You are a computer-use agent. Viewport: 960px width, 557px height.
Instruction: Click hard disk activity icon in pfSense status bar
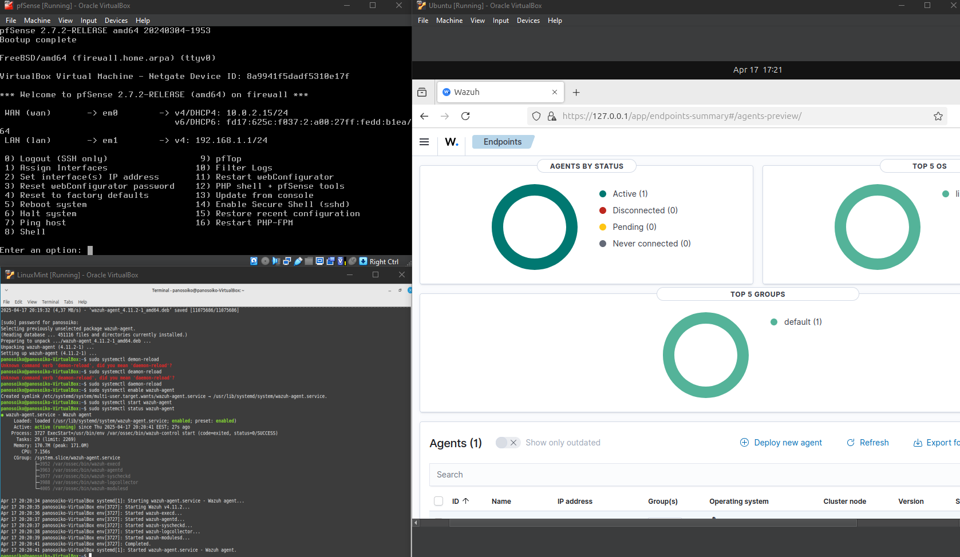click(x=254, y=261)
